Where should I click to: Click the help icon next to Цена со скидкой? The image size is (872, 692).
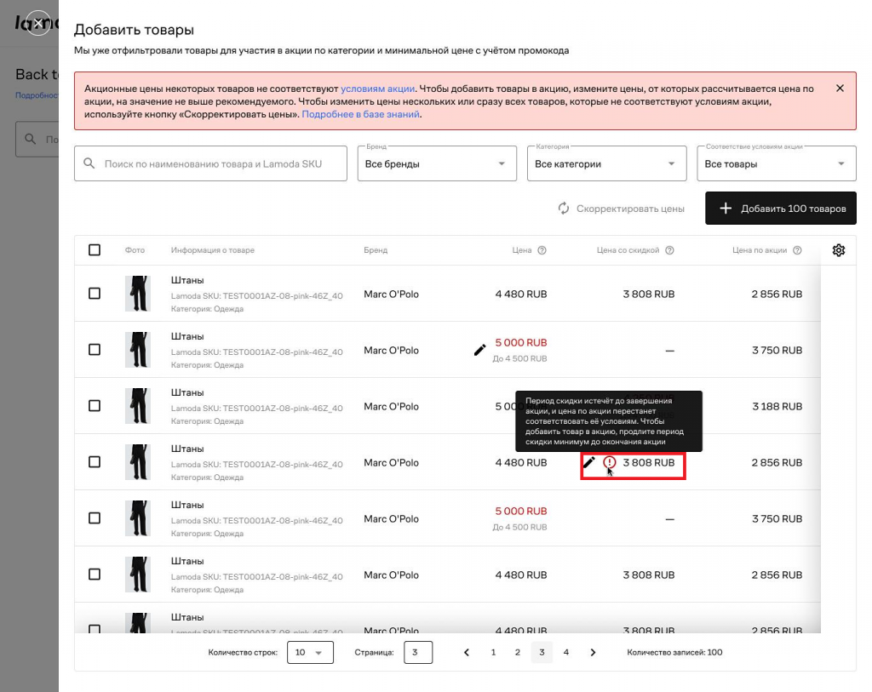point(669,250)
